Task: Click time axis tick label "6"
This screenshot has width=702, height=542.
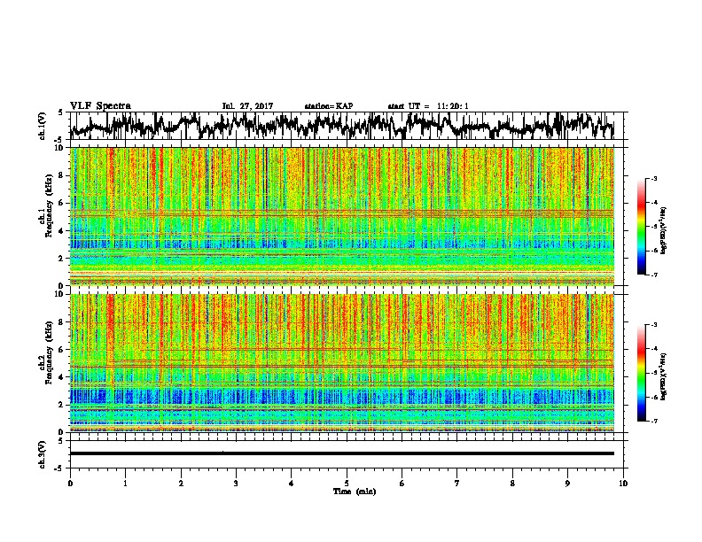Action: 402,484
